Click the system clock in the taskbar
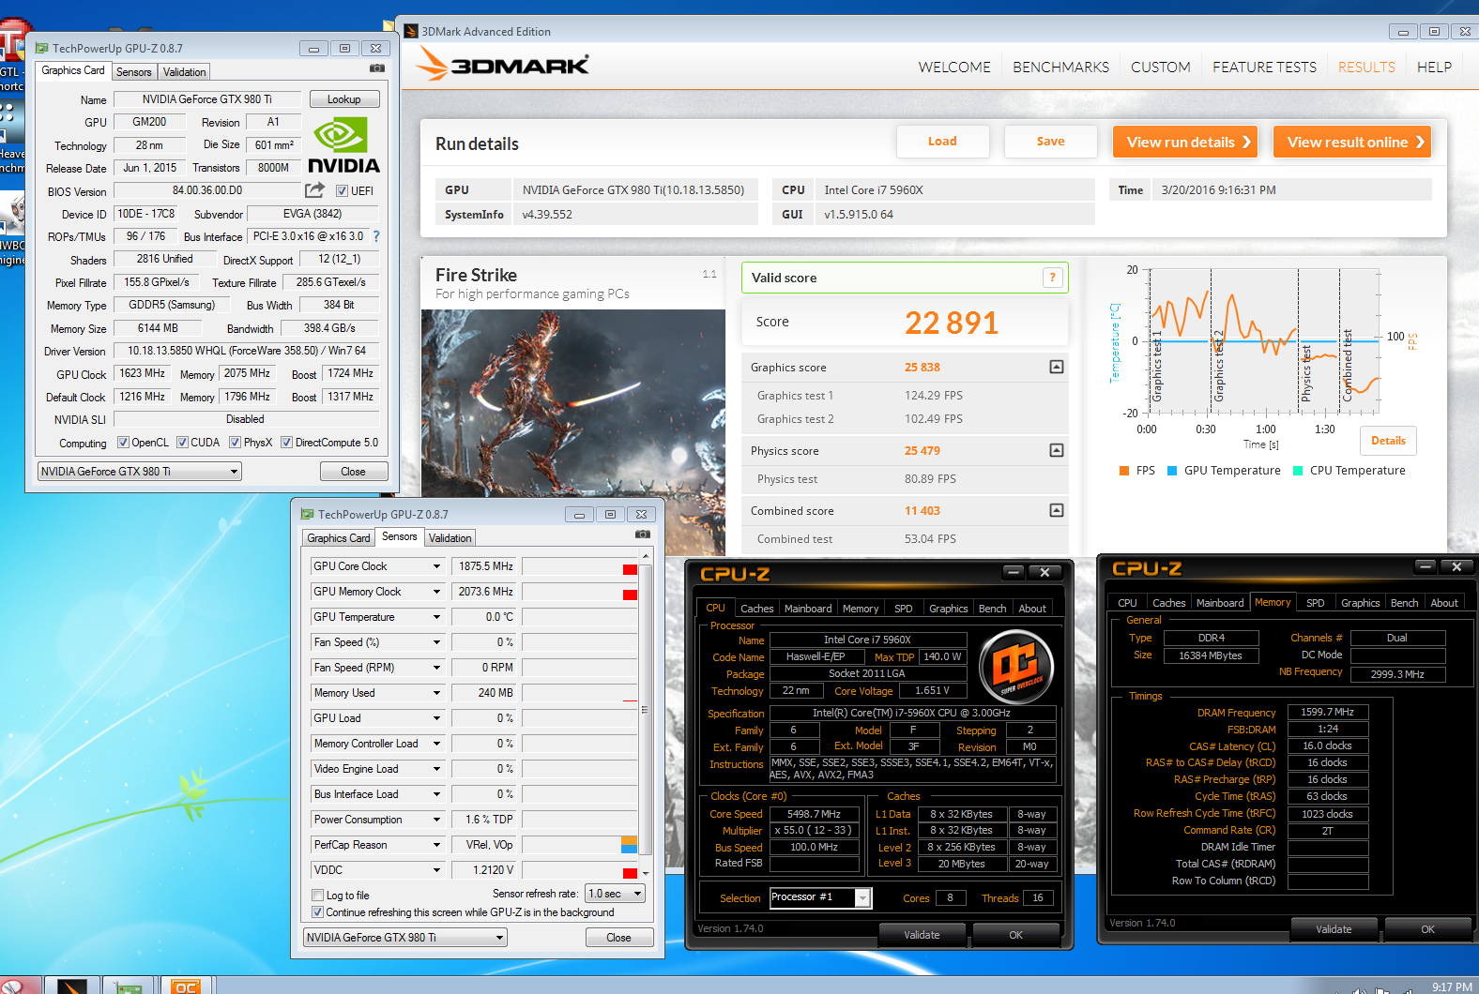Viewport: 1479px width, 994px height. pos(1452,986)
